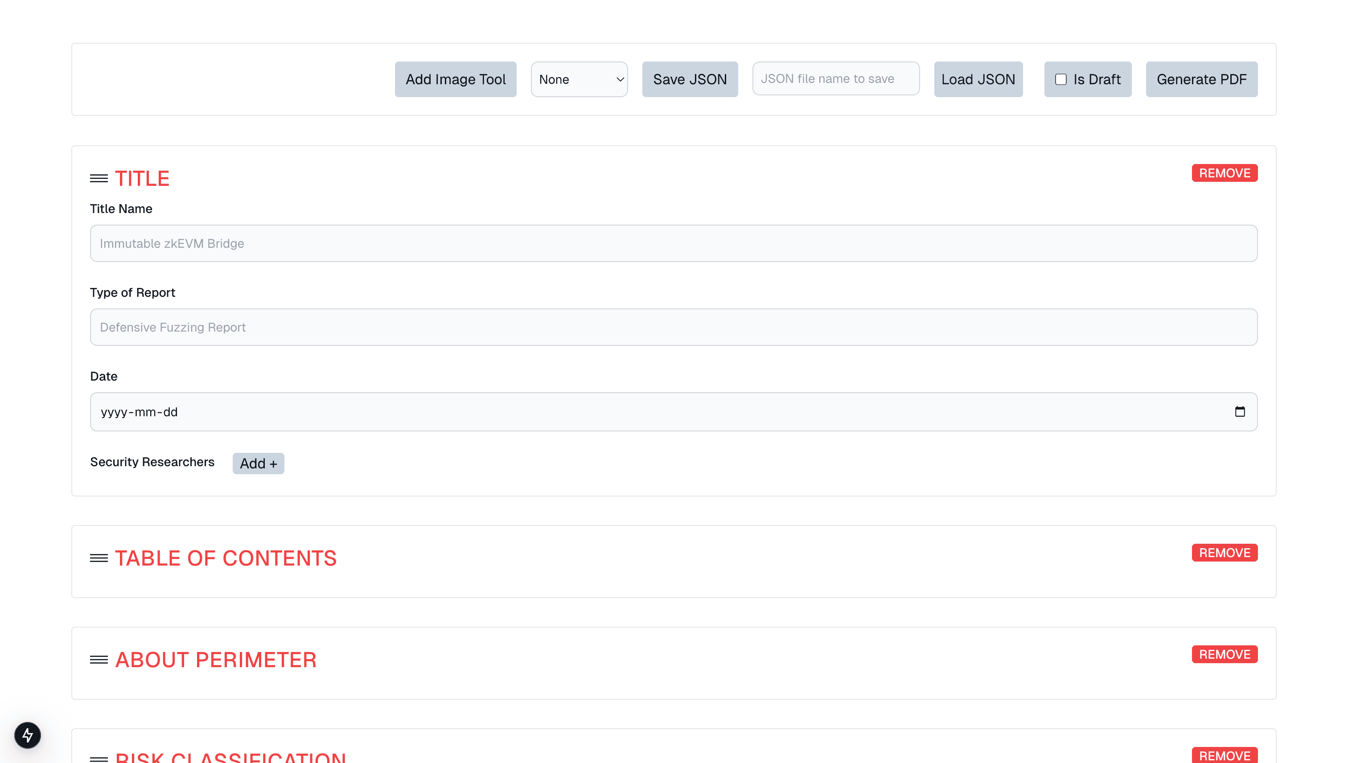This screenshot has height=763, width=1348.
Task: Click the Type of Report text field
Action: [674, 327]
